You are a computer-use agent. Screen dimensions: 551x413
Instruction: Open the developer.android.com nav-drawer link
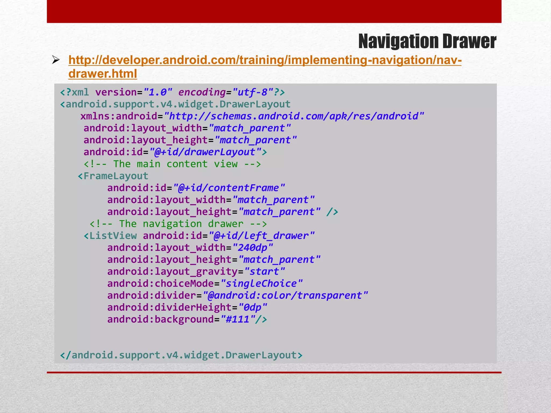click(265, 67)
